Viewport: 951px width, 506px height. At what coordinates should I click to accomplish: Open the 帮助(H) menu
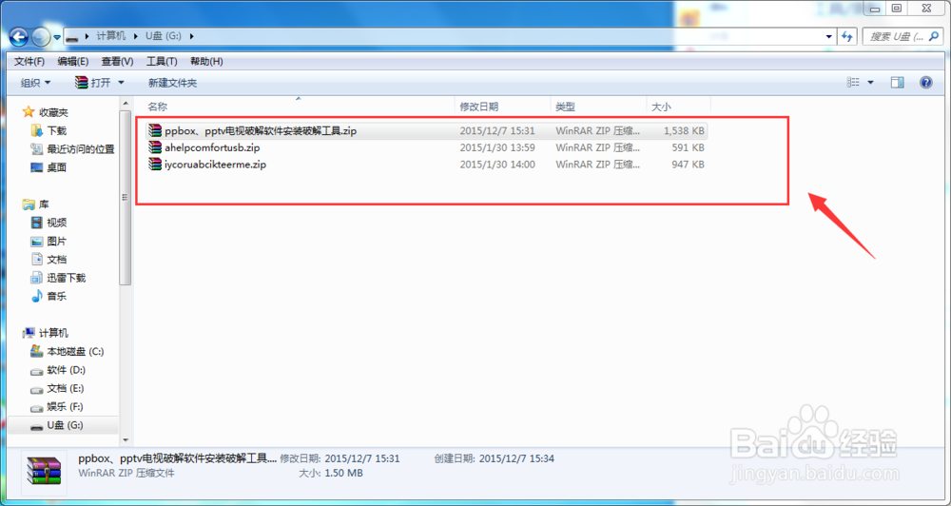tap(206, 61)
